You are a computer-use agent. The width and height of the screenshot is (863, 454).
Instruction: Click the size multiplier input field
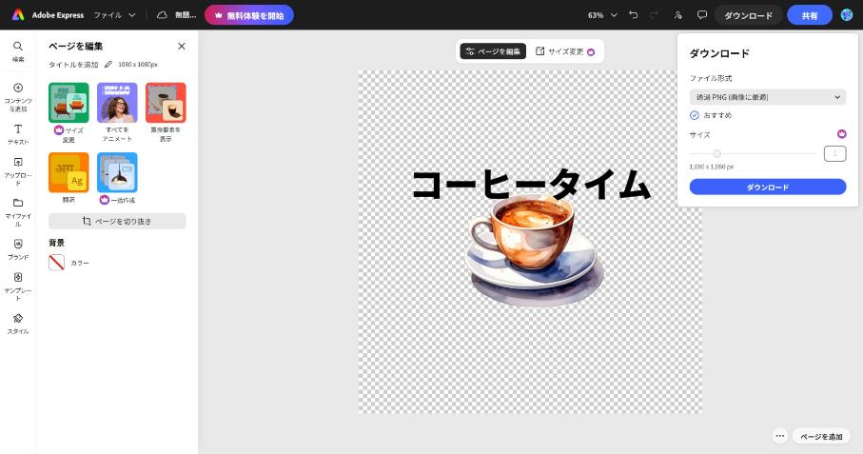pos(834,153)
